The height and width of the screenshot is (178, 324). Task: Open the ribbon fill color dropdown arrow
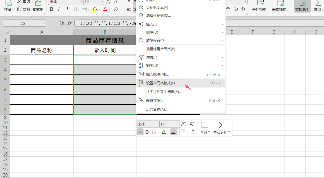point(99,9)
